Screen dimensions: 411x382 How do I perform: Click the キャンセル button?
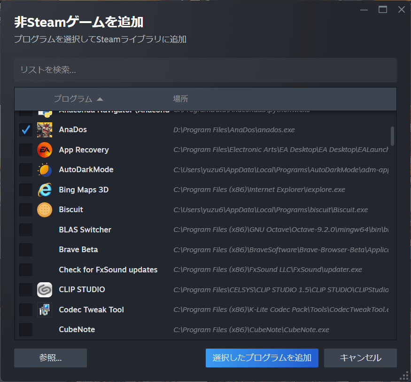[x=360, y=358]
